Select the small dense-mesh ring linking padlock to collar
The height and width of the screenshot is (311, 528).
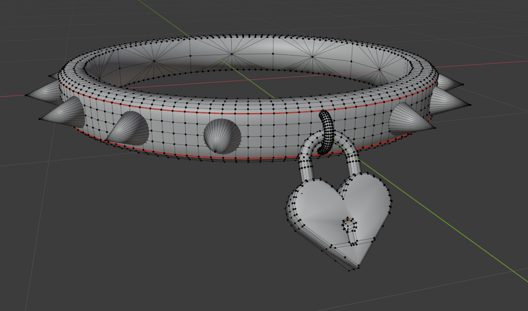[326, 132]
